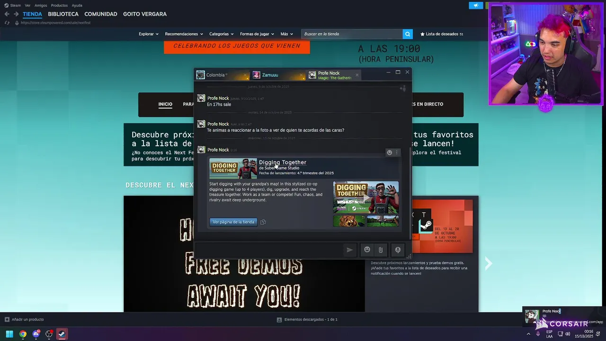Open the three-dot options on the message

point(397,153)
